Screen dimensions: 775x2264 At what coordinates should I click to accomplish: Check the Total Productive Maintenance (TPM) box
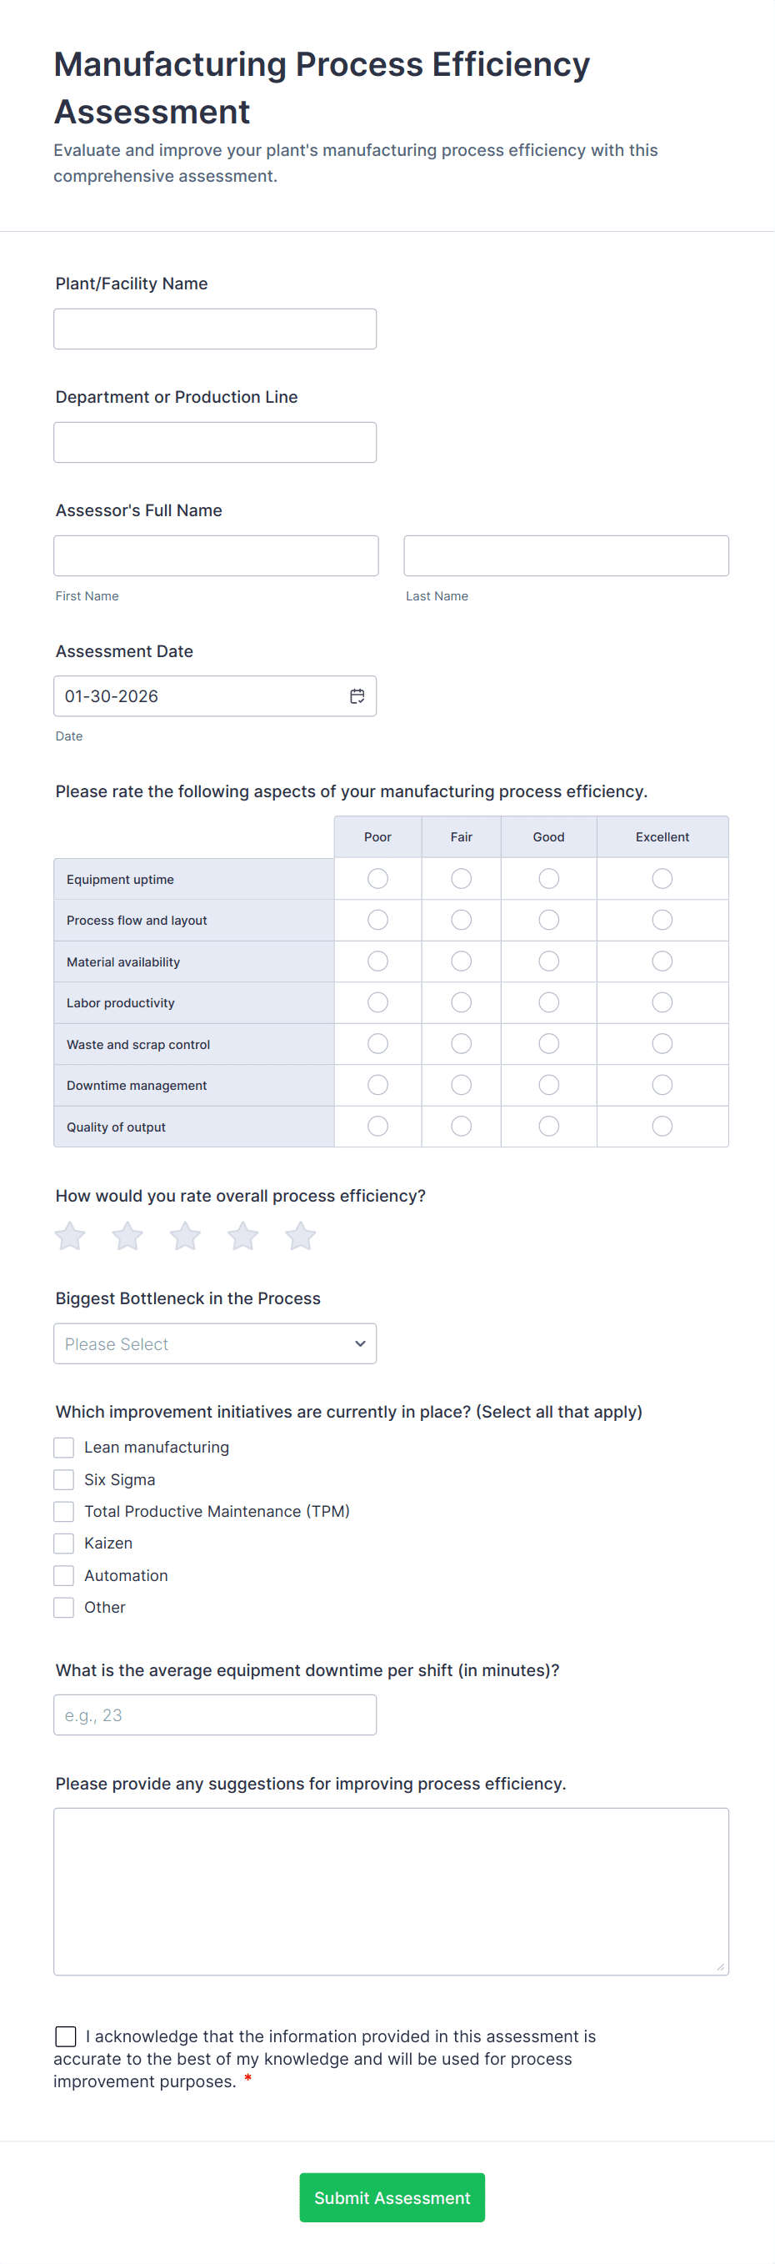[64, 1511]
